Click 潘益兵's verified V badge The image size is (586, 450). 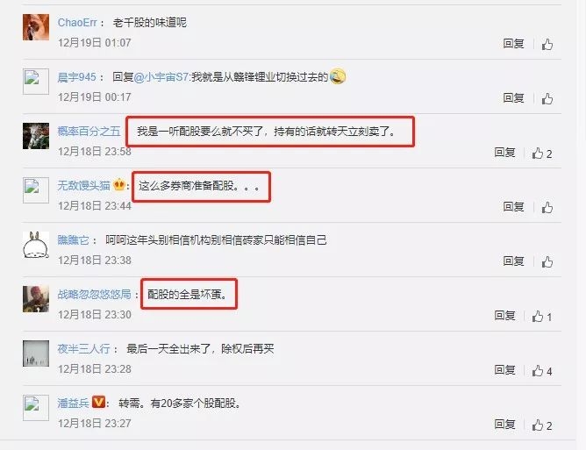coord(98,402)
